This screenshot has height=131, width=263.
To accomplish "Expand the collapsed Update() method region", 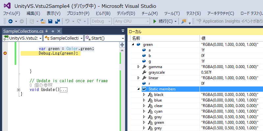I will (19, 90).
